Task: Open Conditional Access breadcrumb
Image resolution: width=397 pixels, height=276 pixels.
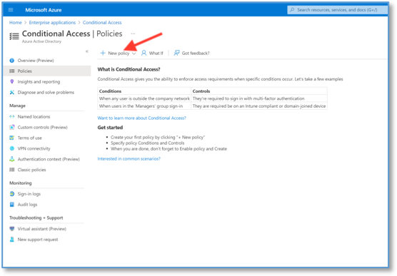Action: point(102,23)
